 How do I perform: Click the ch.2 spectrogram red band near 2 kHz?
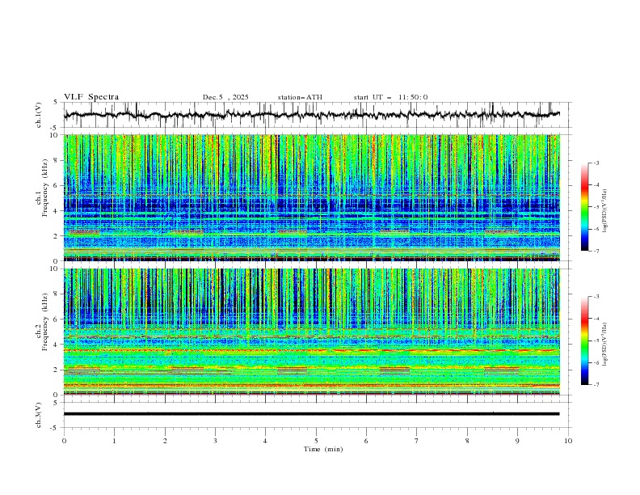(187, 369)
